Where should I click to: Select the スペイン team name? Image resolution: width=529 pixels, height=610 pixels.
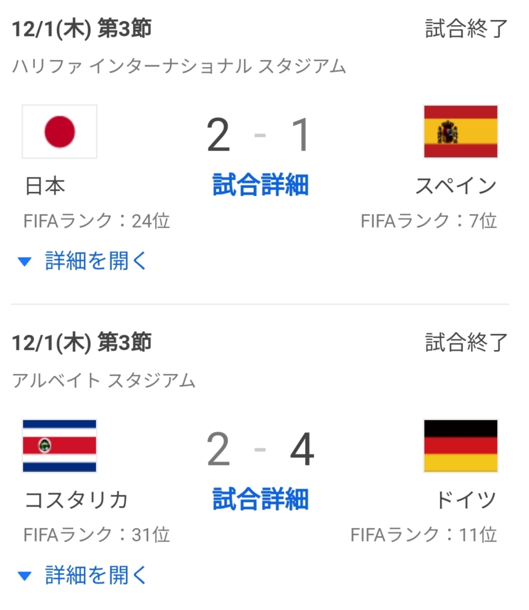pyautogui.click(x=455, y=186)
